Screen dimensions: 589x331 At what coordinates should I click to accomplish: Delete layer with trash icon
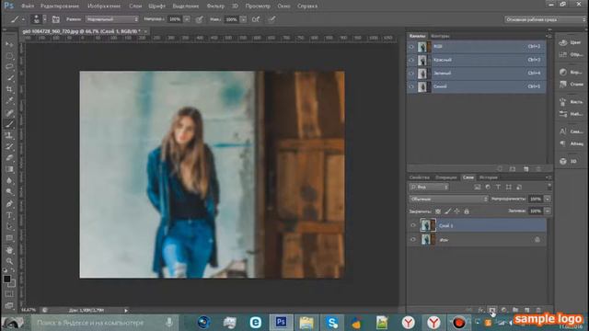coord(538,310)
